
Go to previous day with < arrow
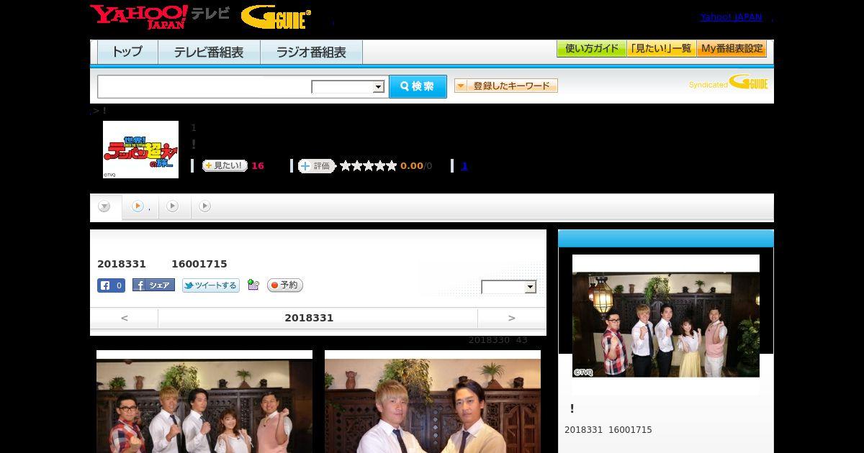pyautogui.click(x=125, y=318)
